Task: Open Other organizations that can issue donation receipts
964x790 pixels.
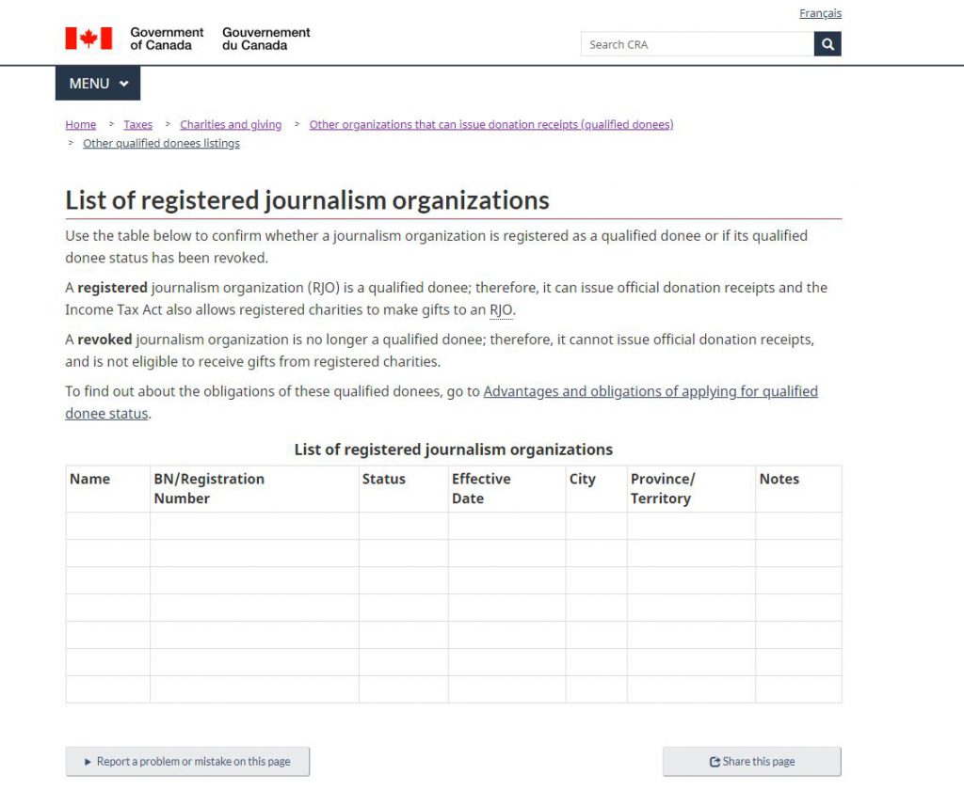Action: (490, 124)
